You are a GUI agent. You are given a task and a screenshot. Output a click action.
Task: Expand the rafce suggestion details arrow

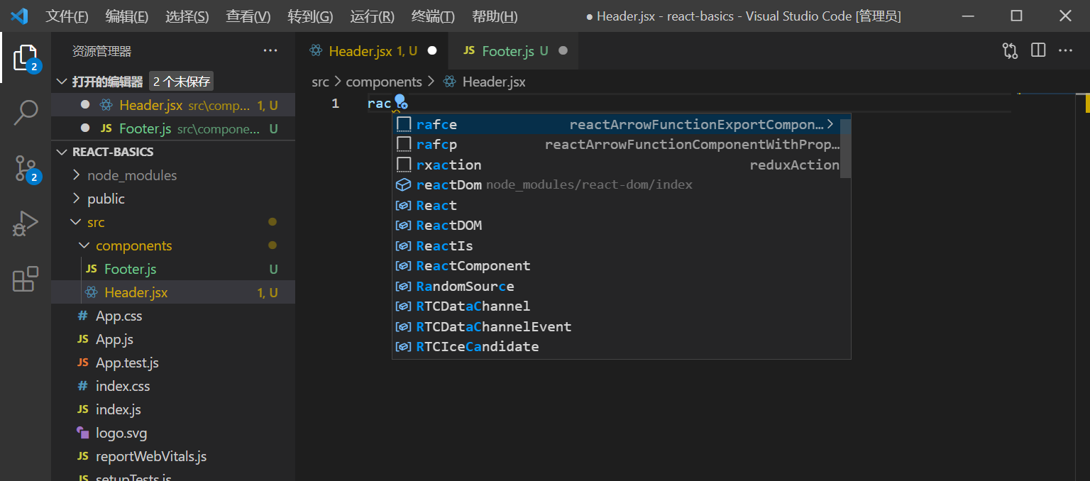(x=830, y=123)
